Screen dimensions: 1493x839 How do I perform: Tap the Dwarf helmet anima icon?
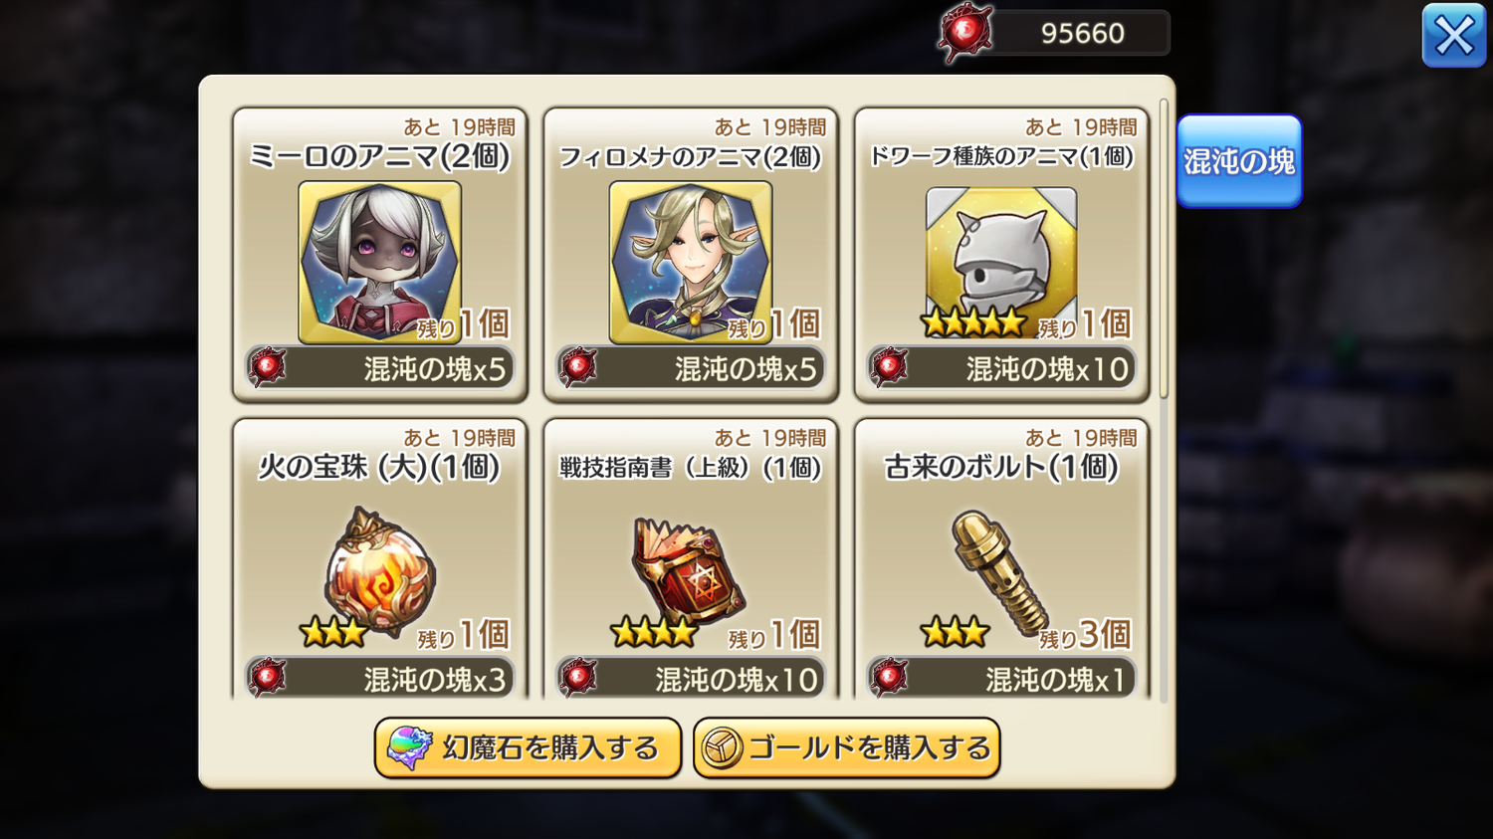click(x=1001, y=256)
